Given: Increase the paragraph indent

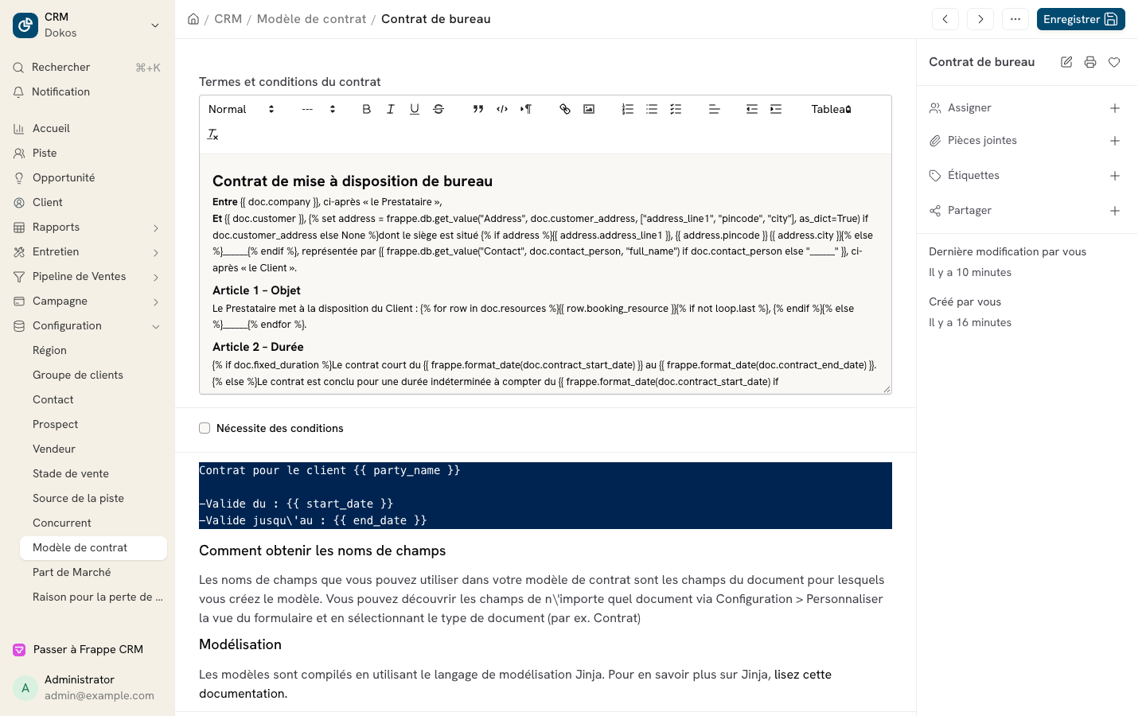Looking at the screenshot, I should click(776, 109).
